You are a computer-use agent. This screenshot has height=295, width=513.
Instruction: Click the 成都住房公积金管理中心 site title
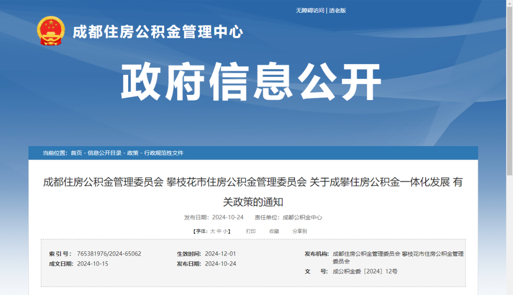coord(158,32)
